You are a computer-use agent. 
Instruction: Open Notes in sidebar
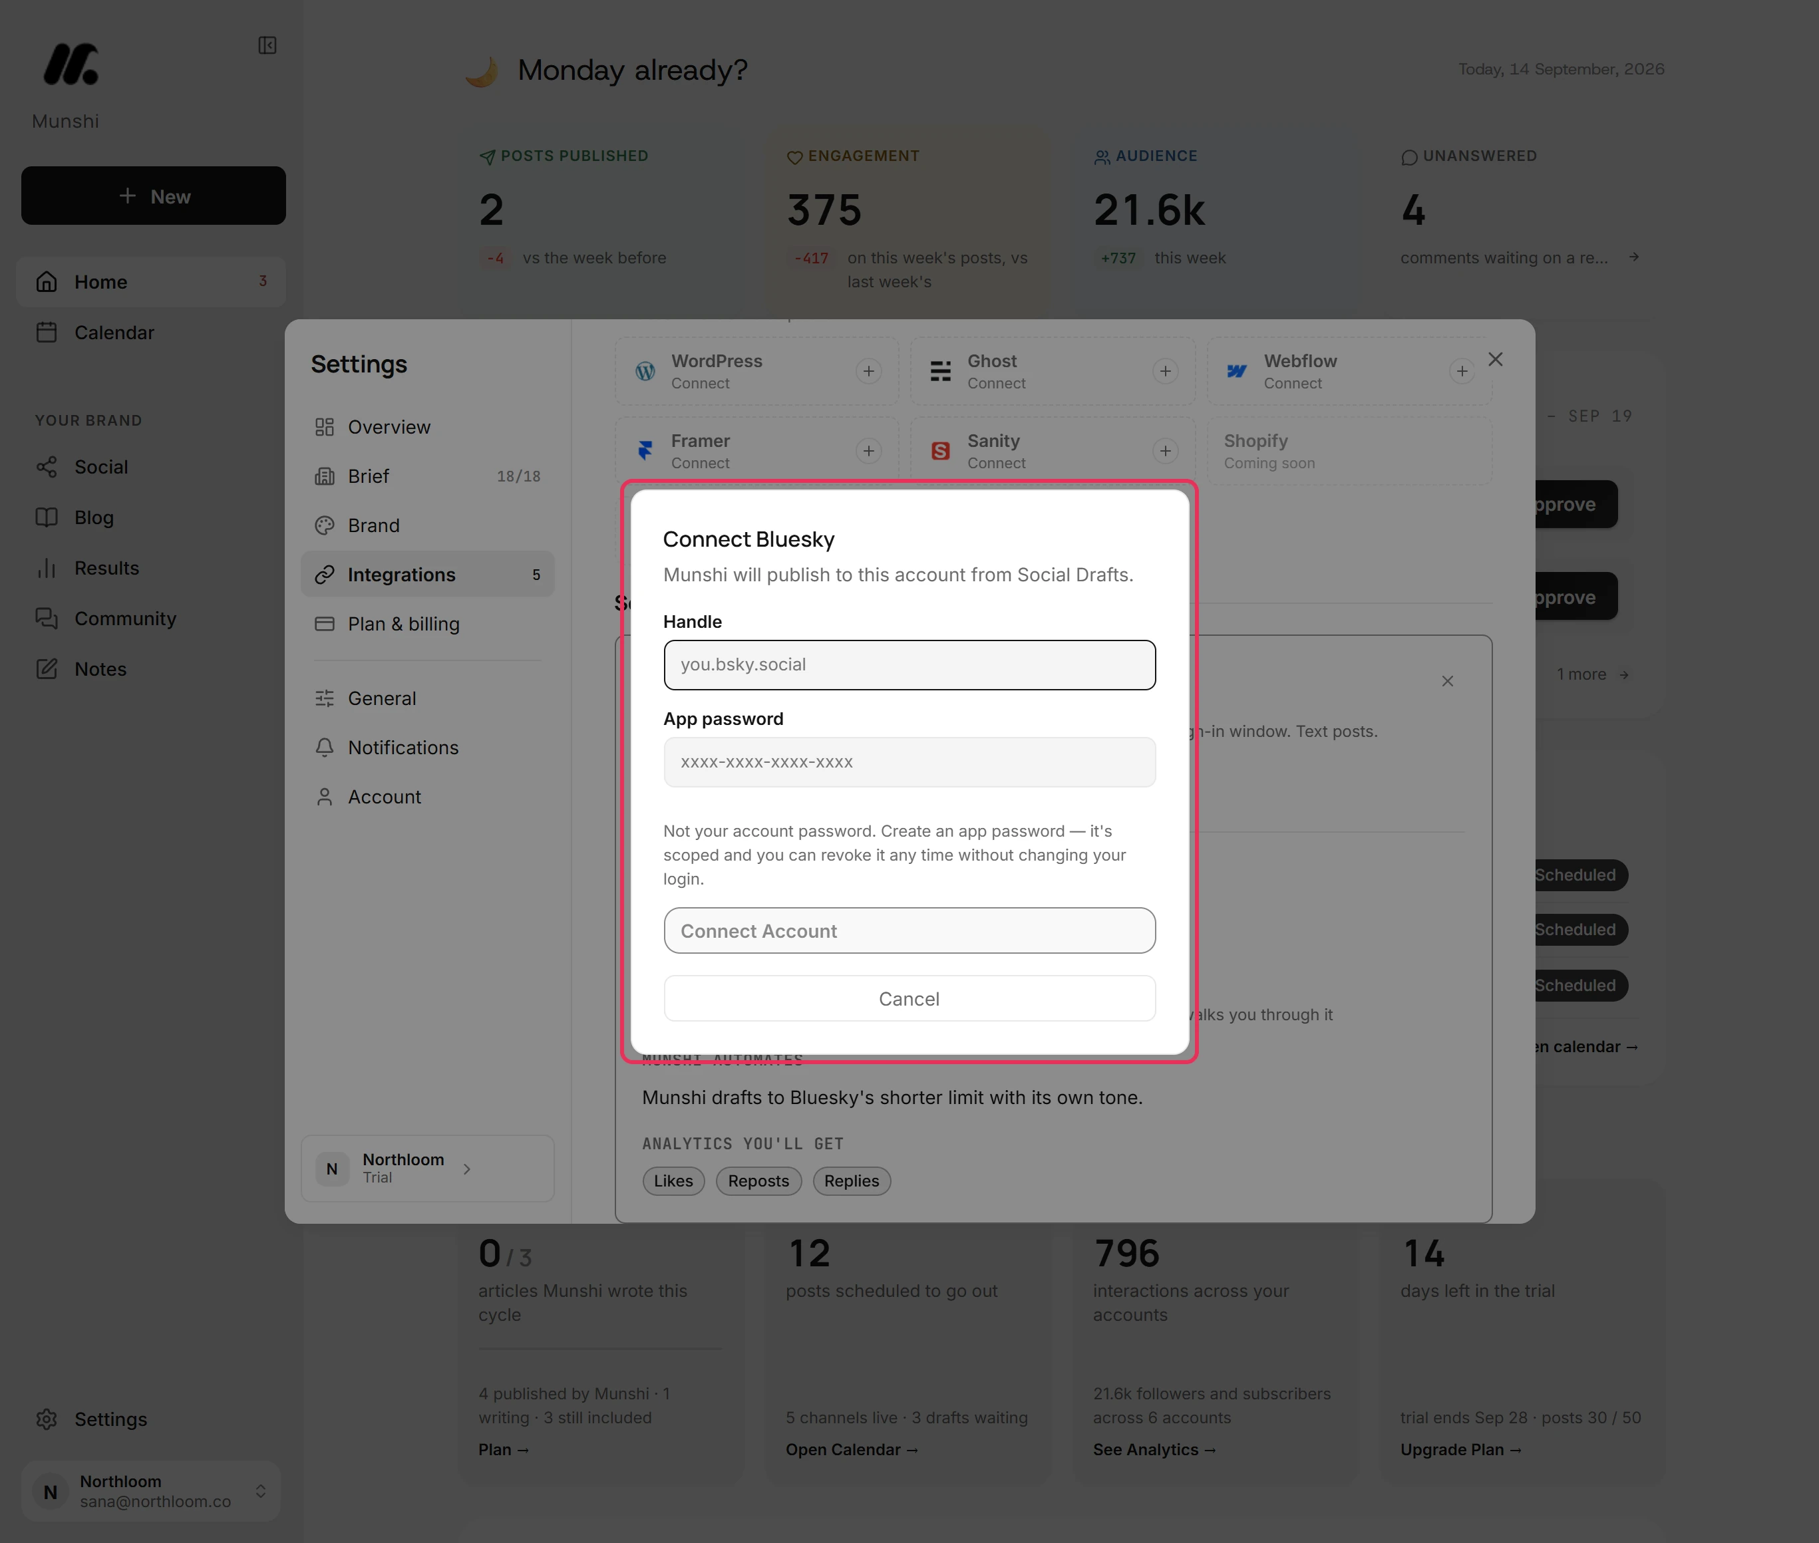[x=152, y=669]
